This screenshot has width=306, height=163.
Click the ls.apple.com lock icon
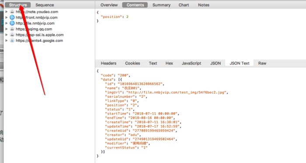coord(12,35)
